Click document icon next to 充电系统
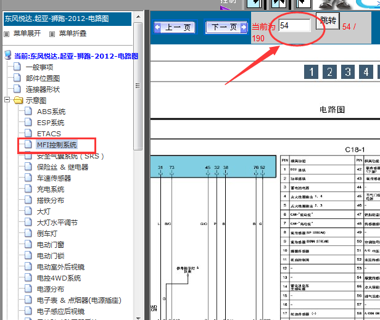The image size is (380, 320). coord(28,189)
